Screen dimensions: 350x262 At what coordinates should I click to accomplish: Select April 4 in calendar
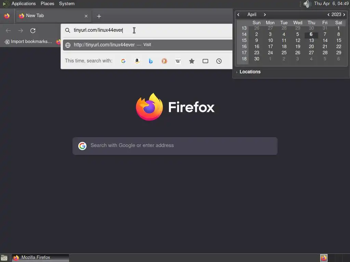(x=284, y=34)
